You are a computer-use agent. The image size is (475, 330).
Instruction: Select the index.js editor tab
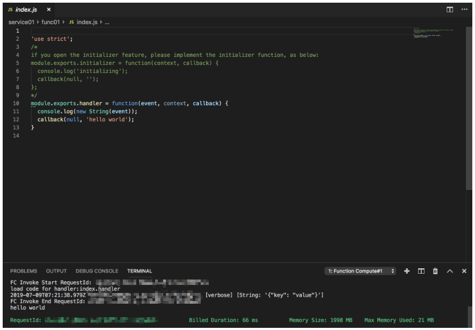click(30, 10)
